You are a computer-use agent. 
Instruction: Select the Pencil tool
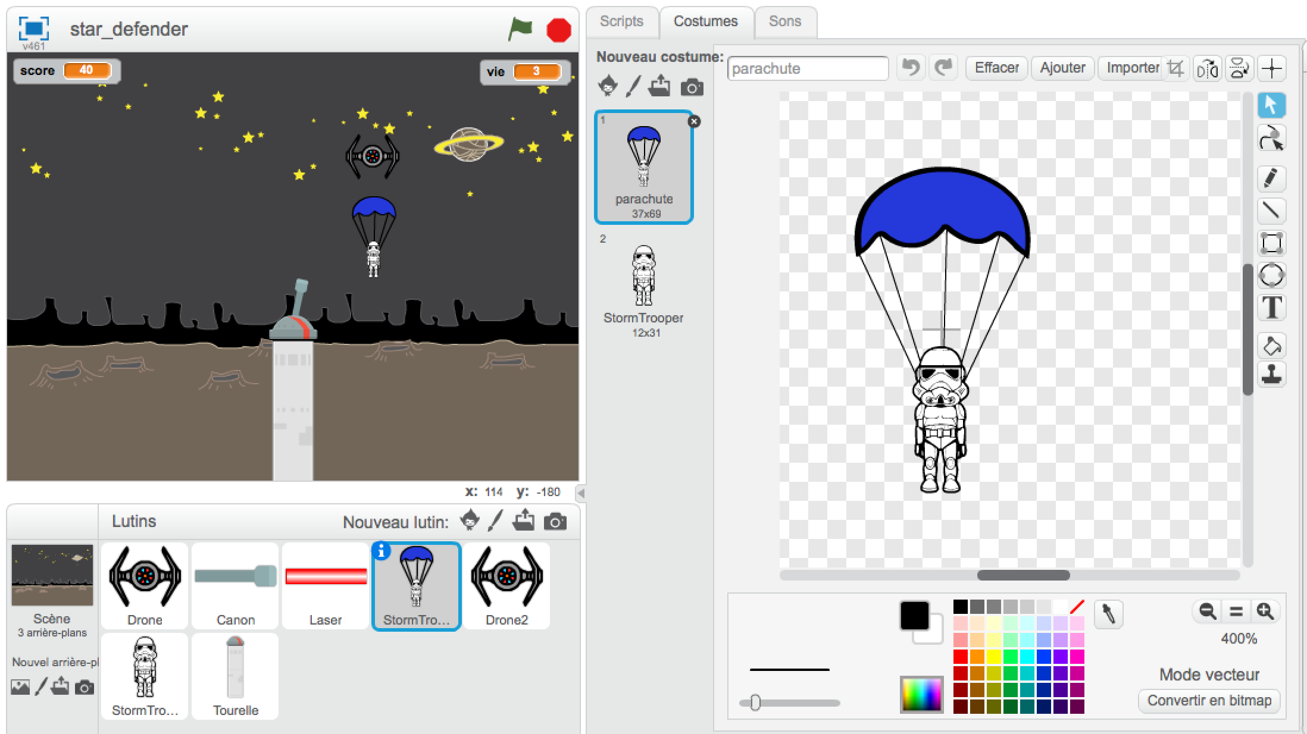point(1271,178)
